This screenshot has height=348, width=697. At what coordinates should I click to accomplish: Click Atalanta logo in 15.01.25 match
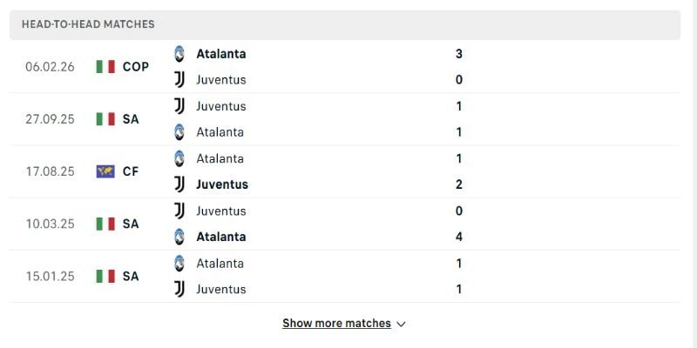pos(179,263)
